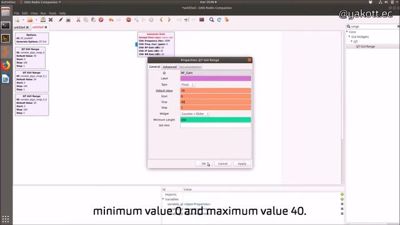Click the dark red screen-capture toolbar icon
The height and width of the screenshot is (225, 400).
pos(201,19)
